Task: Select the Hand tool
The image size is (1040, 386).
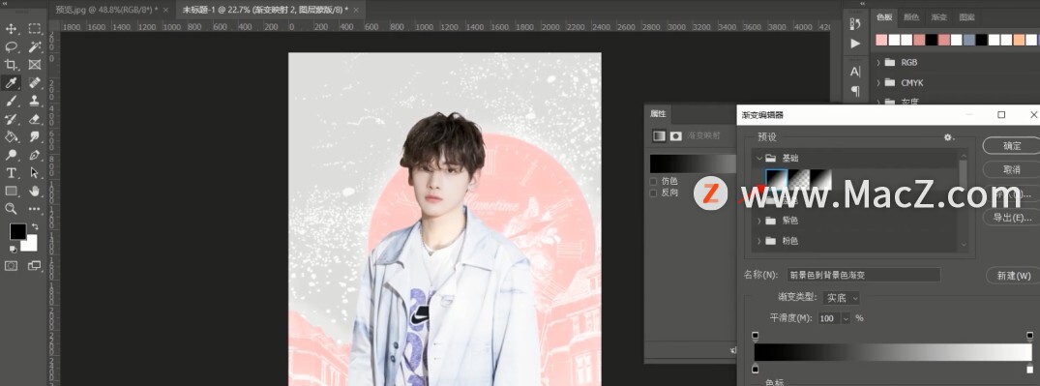Action: click(35, 191)
